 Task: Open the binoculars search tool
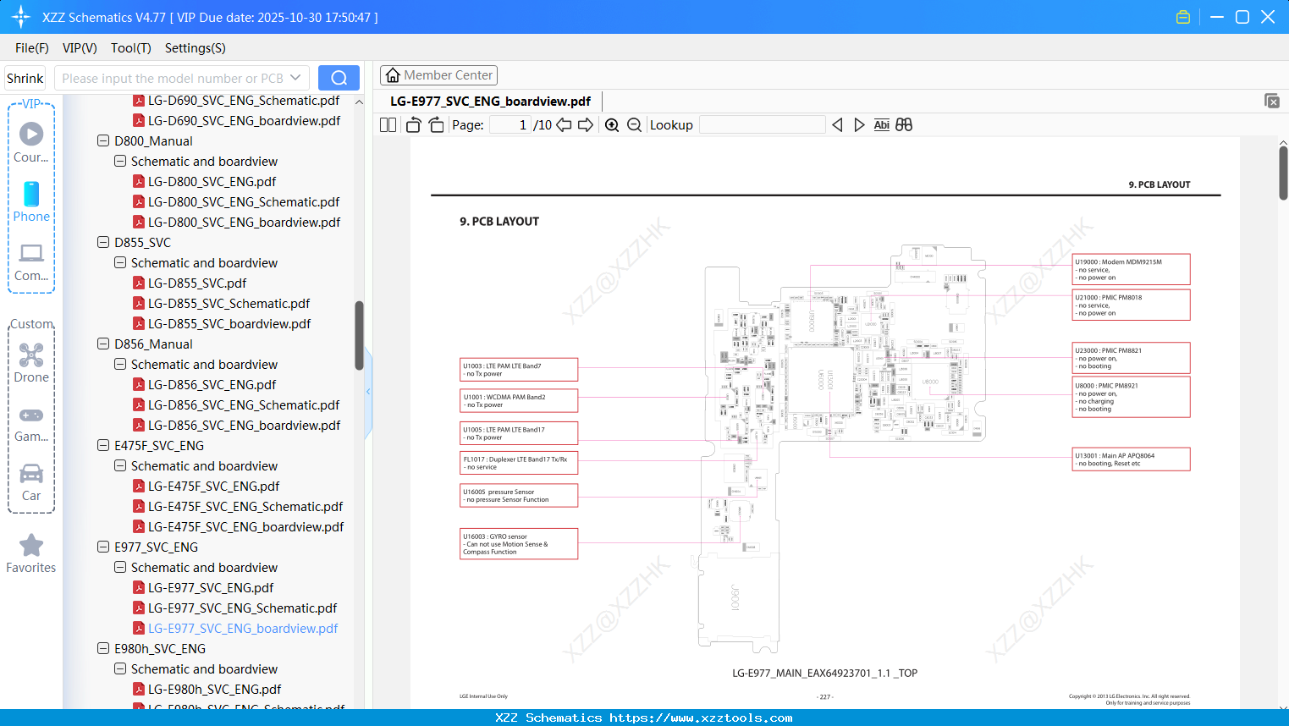(904, 124)
